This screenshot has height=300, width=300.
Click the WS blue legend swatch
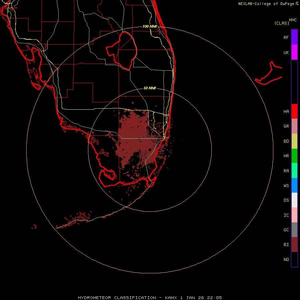tap(294, 185)
